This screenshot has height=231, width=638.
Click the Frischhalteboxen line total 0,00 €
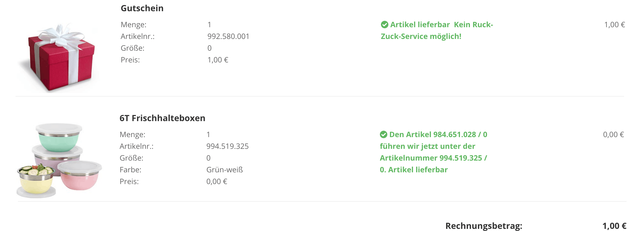pos(613,135)
